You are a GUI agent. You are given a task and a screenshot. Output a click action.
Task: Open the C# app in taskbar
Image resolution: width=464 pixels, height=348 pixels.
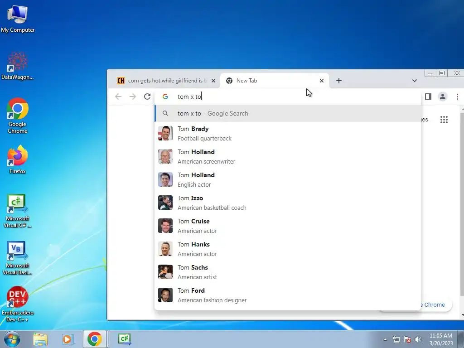point(124,339)
